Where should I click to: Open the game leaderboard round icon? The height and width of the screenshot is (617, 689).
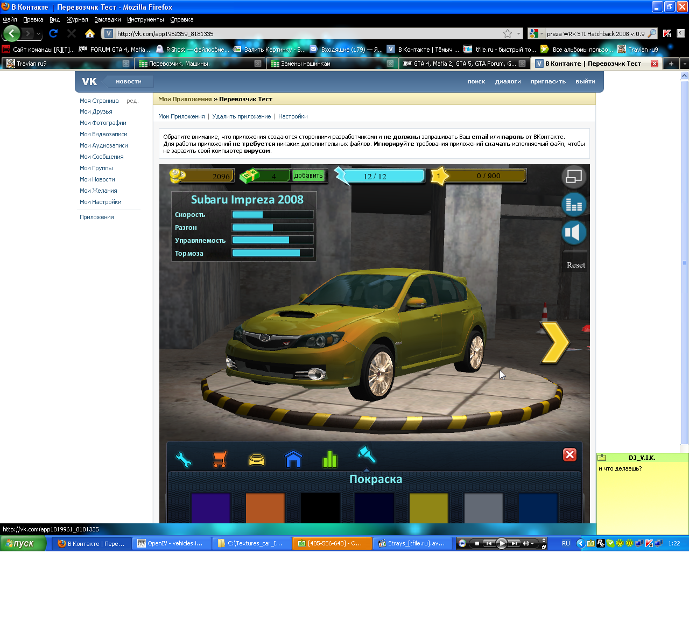(x=574, y=205)
